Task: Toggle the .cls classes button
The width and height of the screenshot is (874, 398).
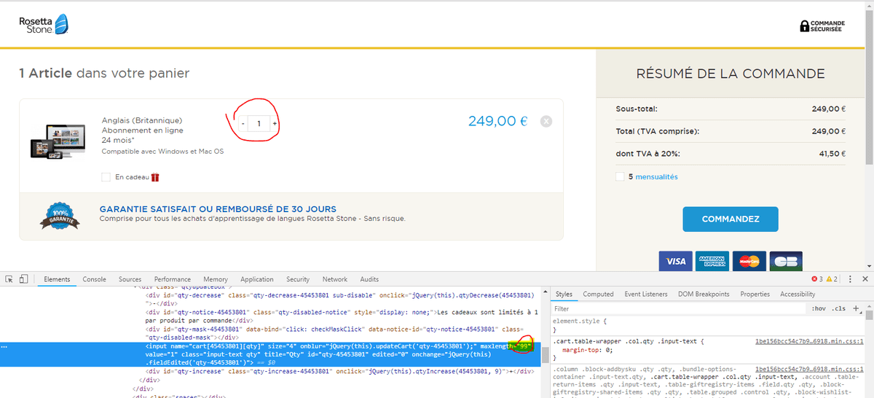Action: click(839, 309)
